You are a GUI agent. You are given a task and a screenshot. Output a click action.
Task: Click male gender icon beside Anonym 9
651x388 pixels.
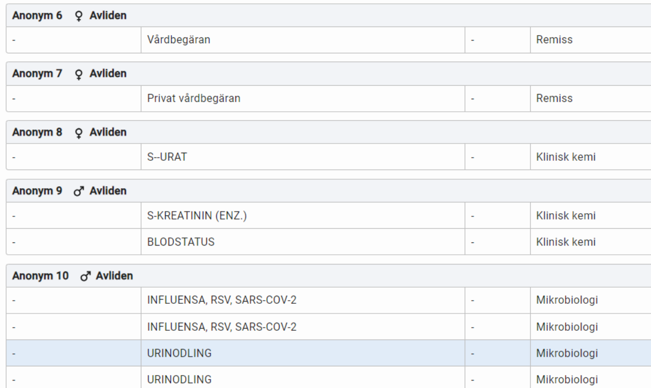[x=79, y=191]
